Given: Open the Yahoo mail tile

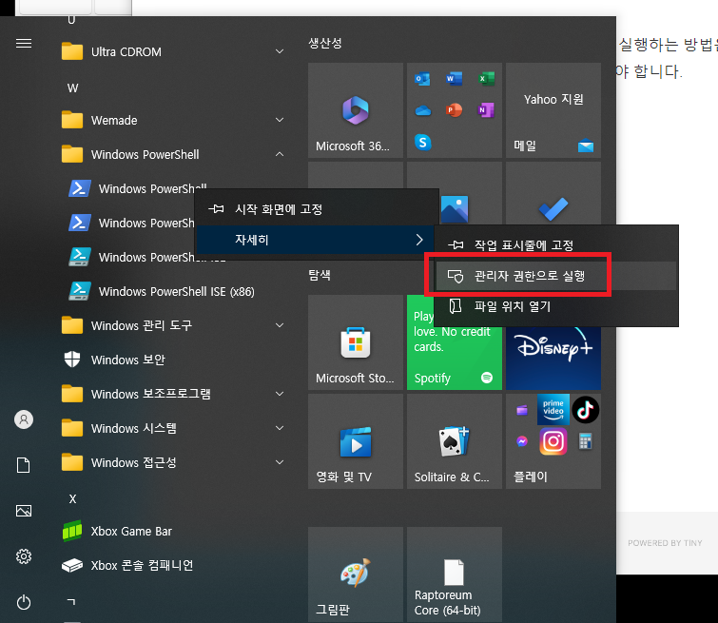Looking at the screenshot, I should 553,110.
